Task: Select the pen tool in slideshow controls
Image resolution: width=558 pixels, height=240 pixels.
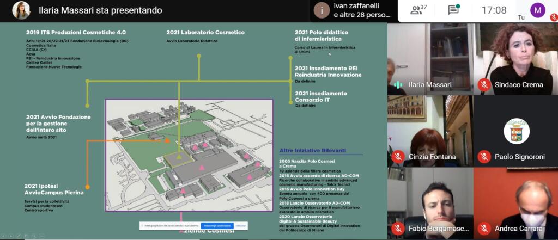Action: (x=19, y=236)
